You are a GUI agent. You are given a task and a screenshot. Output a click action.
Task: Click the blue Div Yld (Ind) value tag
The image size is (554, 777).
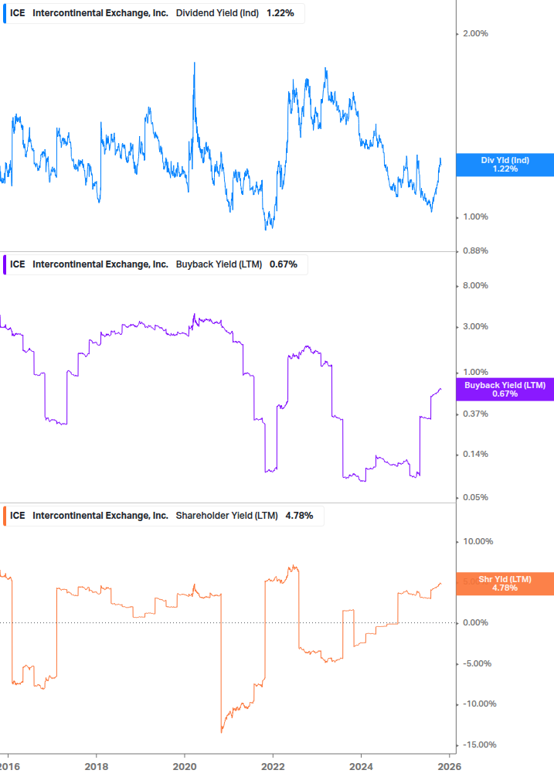coord(505,165)
